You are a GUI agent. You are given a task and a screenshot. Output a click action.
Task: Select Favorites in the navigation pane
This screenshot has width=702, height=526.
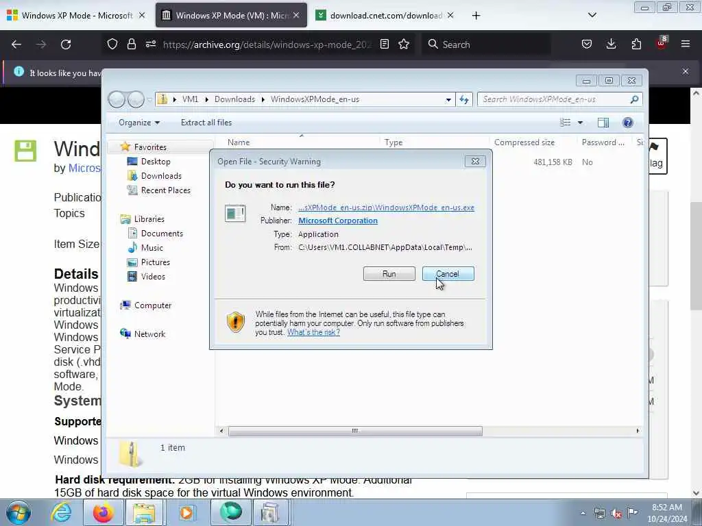[150, 147]
